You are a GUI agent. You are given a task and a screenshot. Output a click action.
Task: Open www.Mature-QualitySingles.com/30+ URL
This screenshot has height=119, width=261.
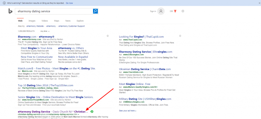(140, 87)
